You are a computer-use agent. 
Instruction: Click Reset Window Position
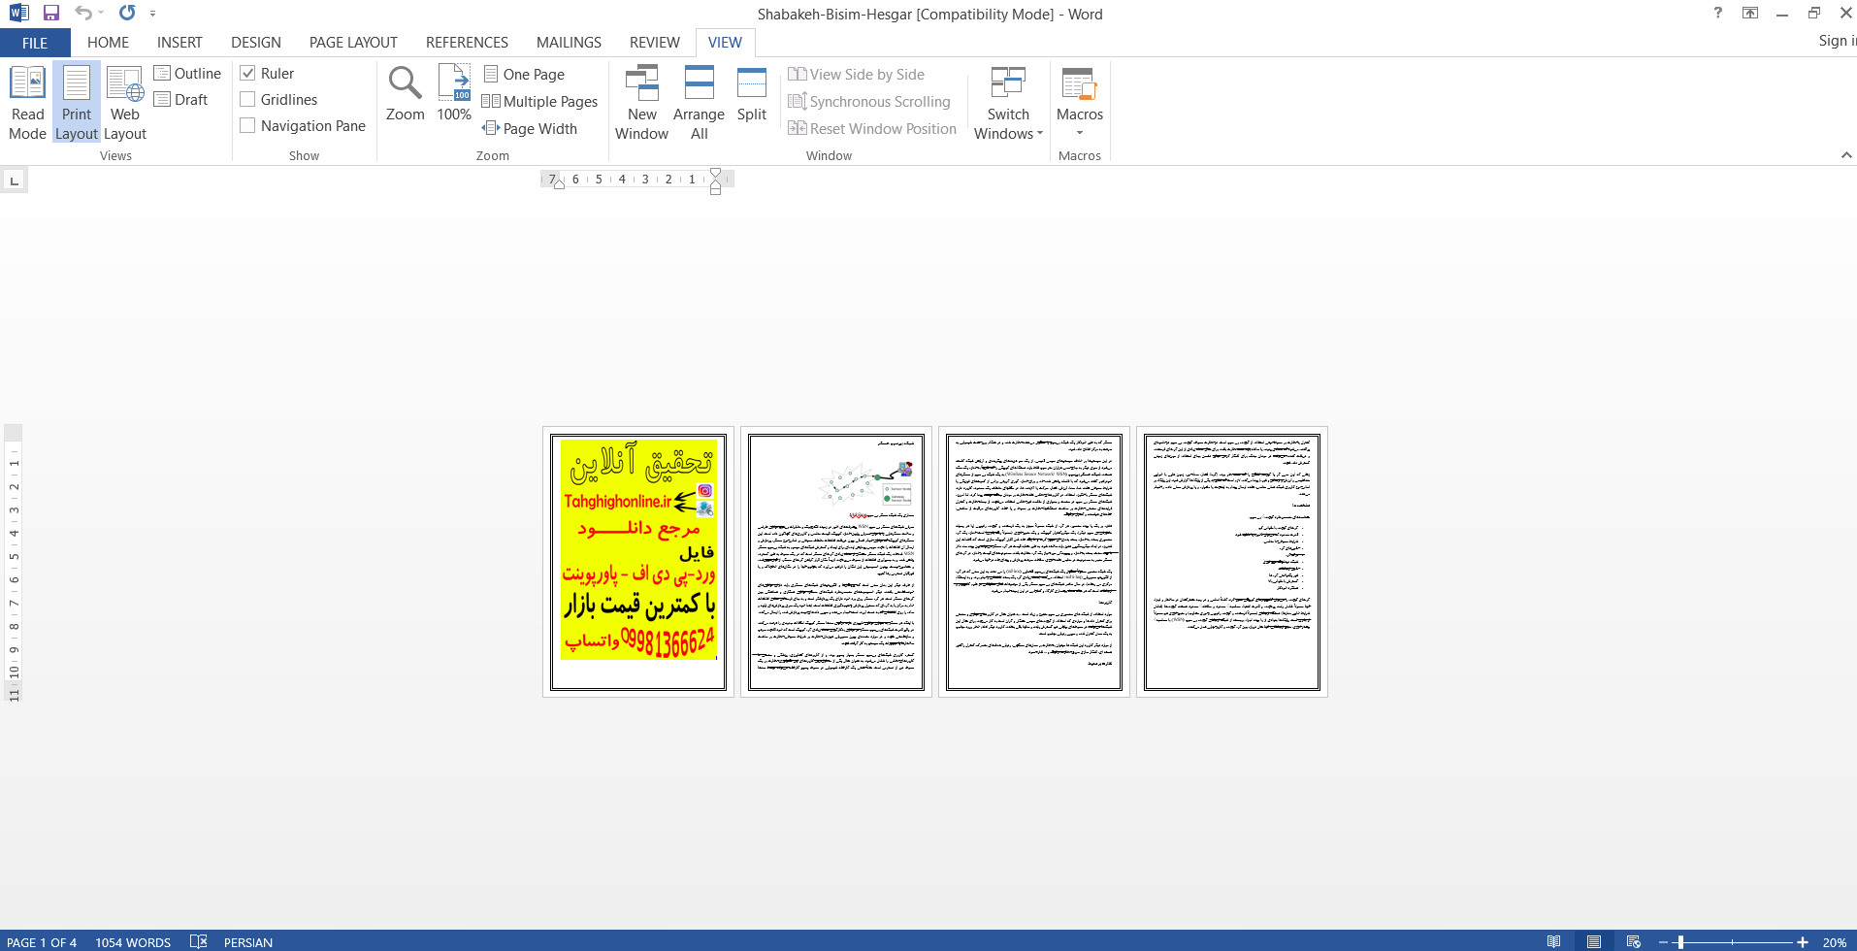tap(872, 128)
